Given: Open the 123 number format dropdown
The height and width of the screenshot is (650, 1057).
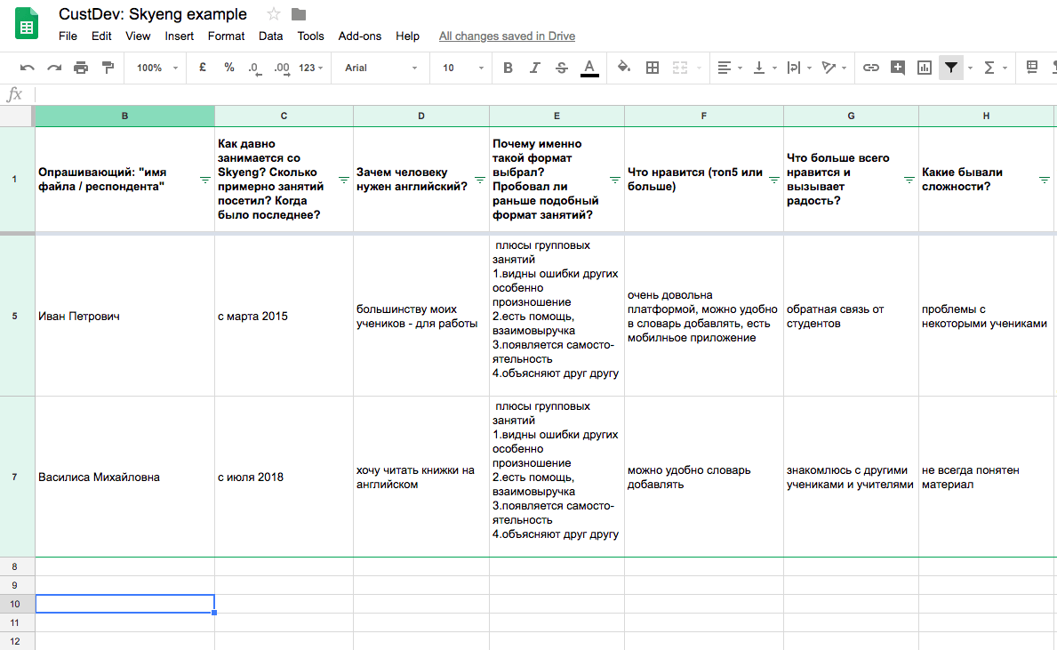Looking at the screenshot, I should [311, 68].
